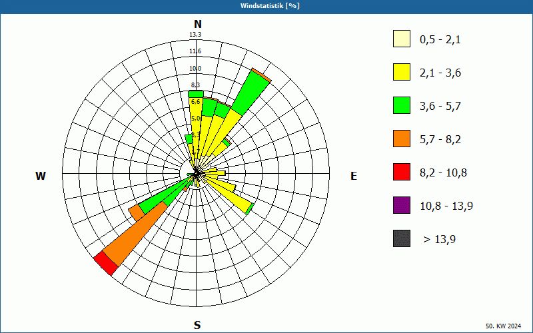Image resolution: width=533 pixels, height=333 pixels.
Task: Click the "50. KW 2024" date label
Action: [503, 326]
